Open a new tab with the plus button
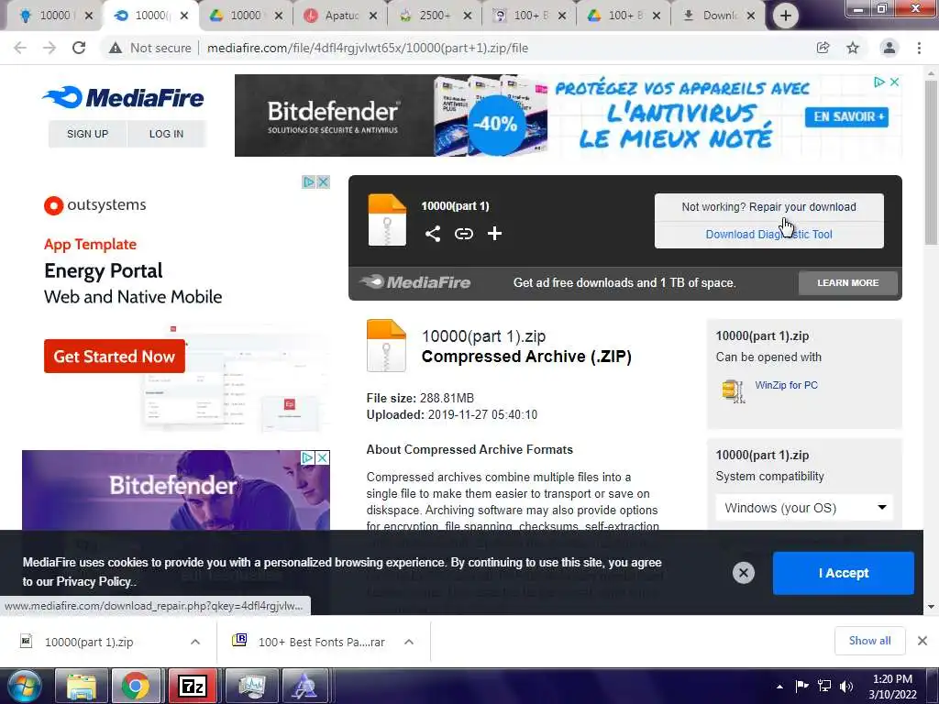This screenshot has height=704, width=939. pyautogui.click(x=786, y=16)
